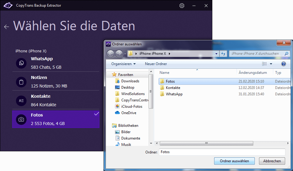Click the horizontal scrollbar thumb in file list

pos(207,143)
